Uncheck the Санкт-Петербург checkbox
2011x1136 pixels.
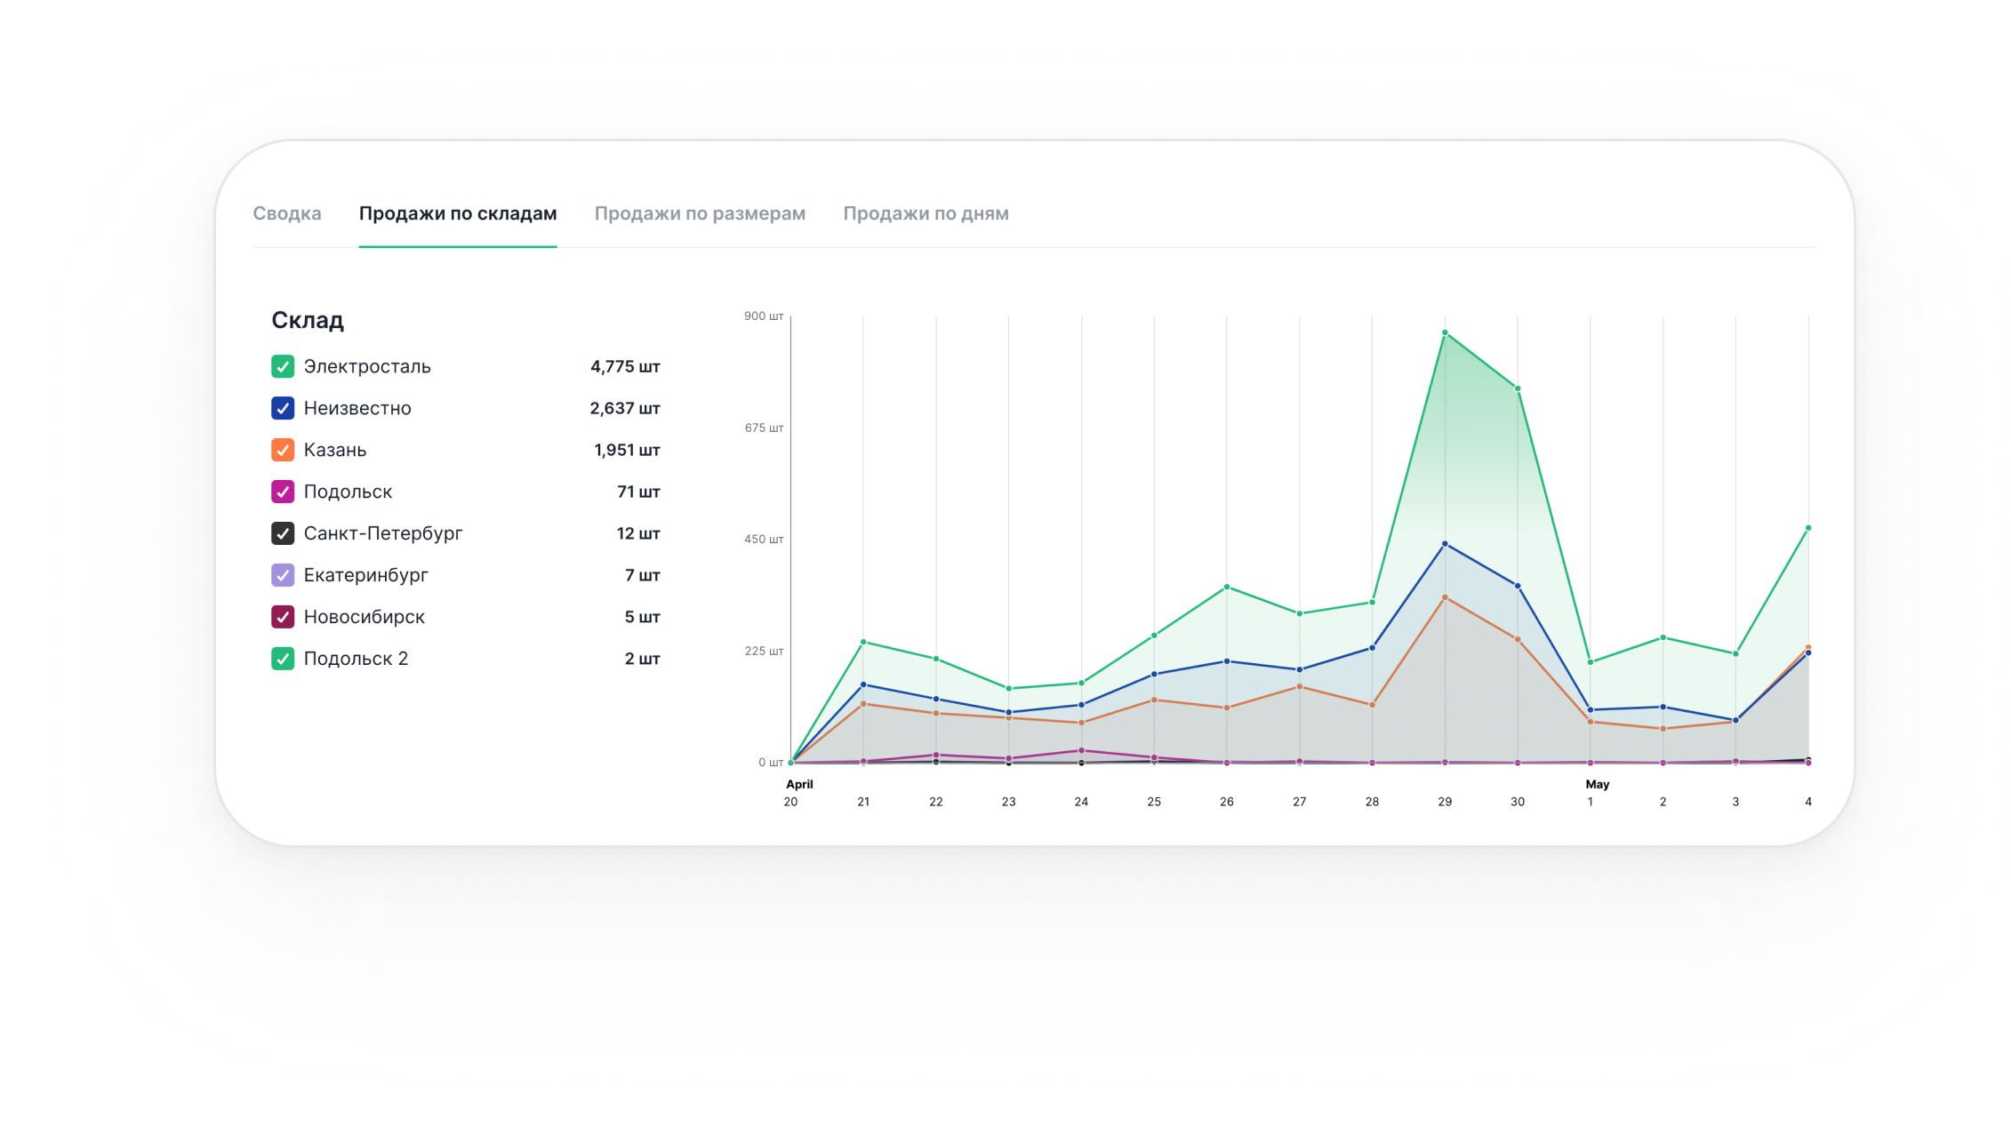[x=283, y=533]
